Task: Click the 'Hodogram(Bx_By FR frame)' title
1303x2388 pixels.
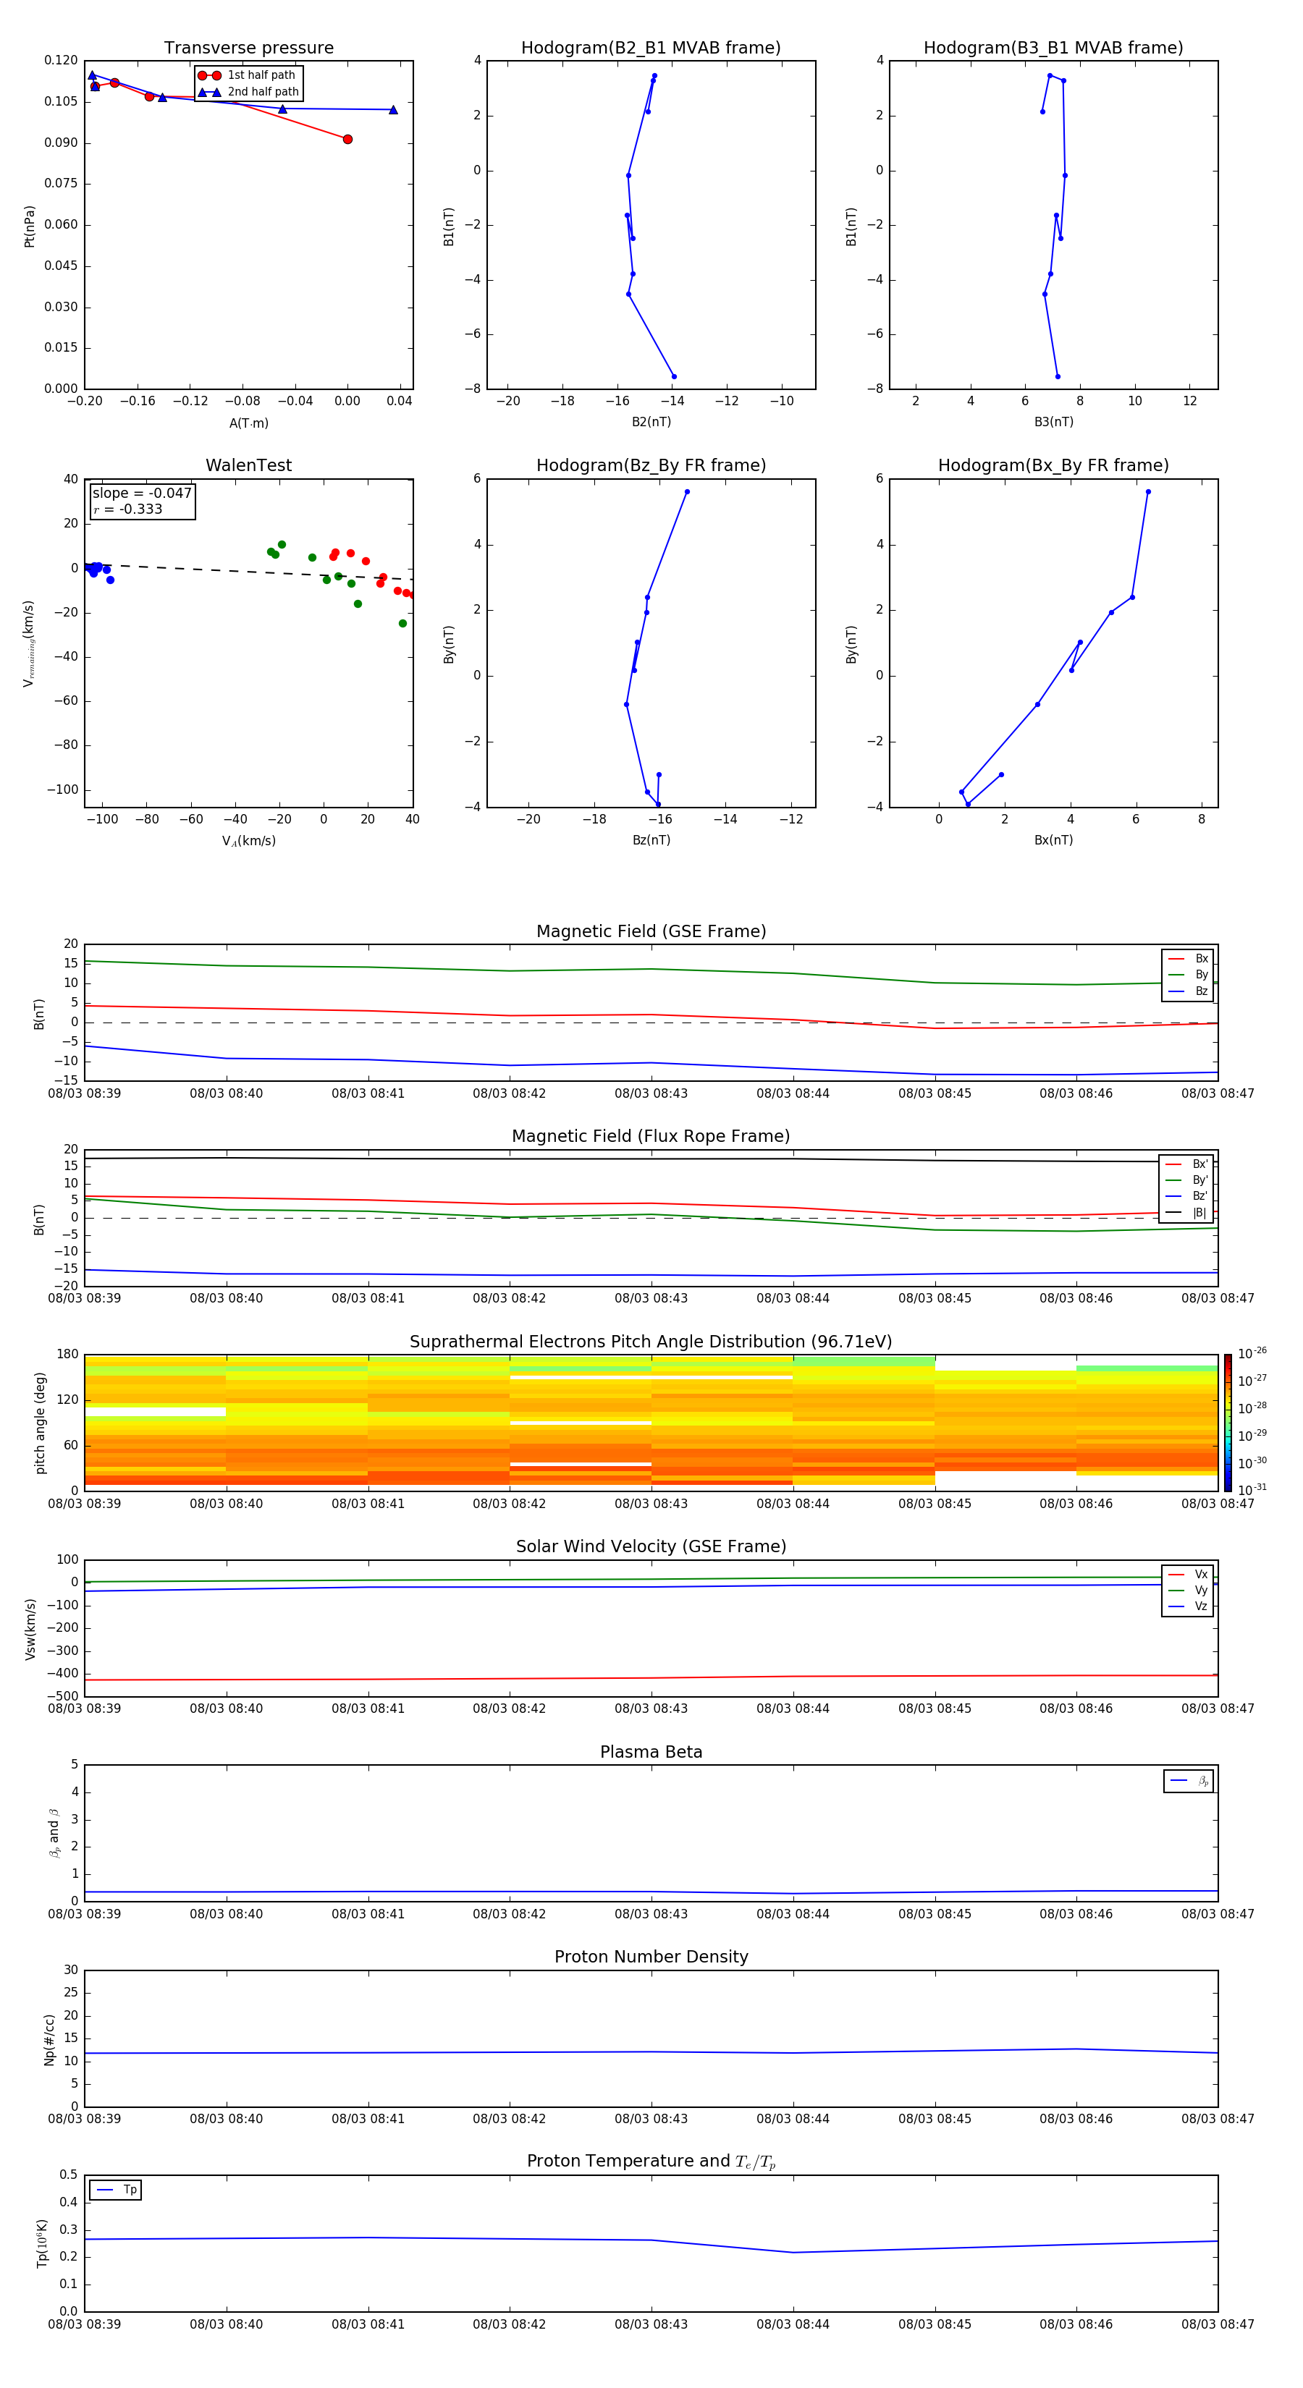Action: tap(1053, 465)
